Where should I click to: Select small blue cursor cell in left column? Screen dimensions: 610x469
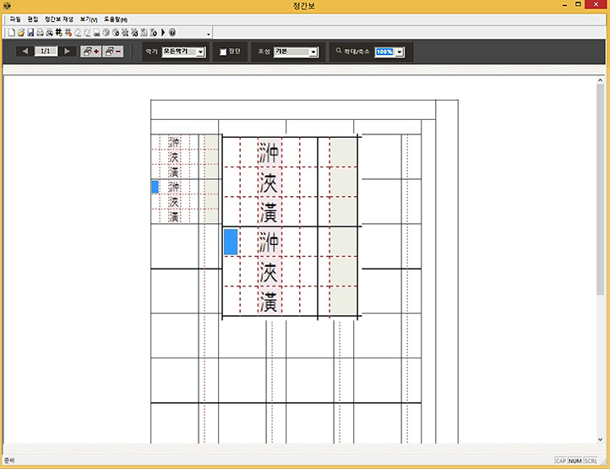coord(155,187)
